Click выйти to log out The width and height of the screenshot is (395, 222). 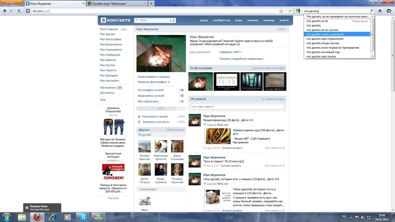click(x=284, y=20)
